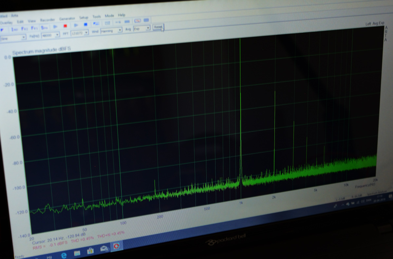This screenshot has height=259, width=393.
Task: Click the Spectrum magnitude dBFS label
Action: click(42, 50)
